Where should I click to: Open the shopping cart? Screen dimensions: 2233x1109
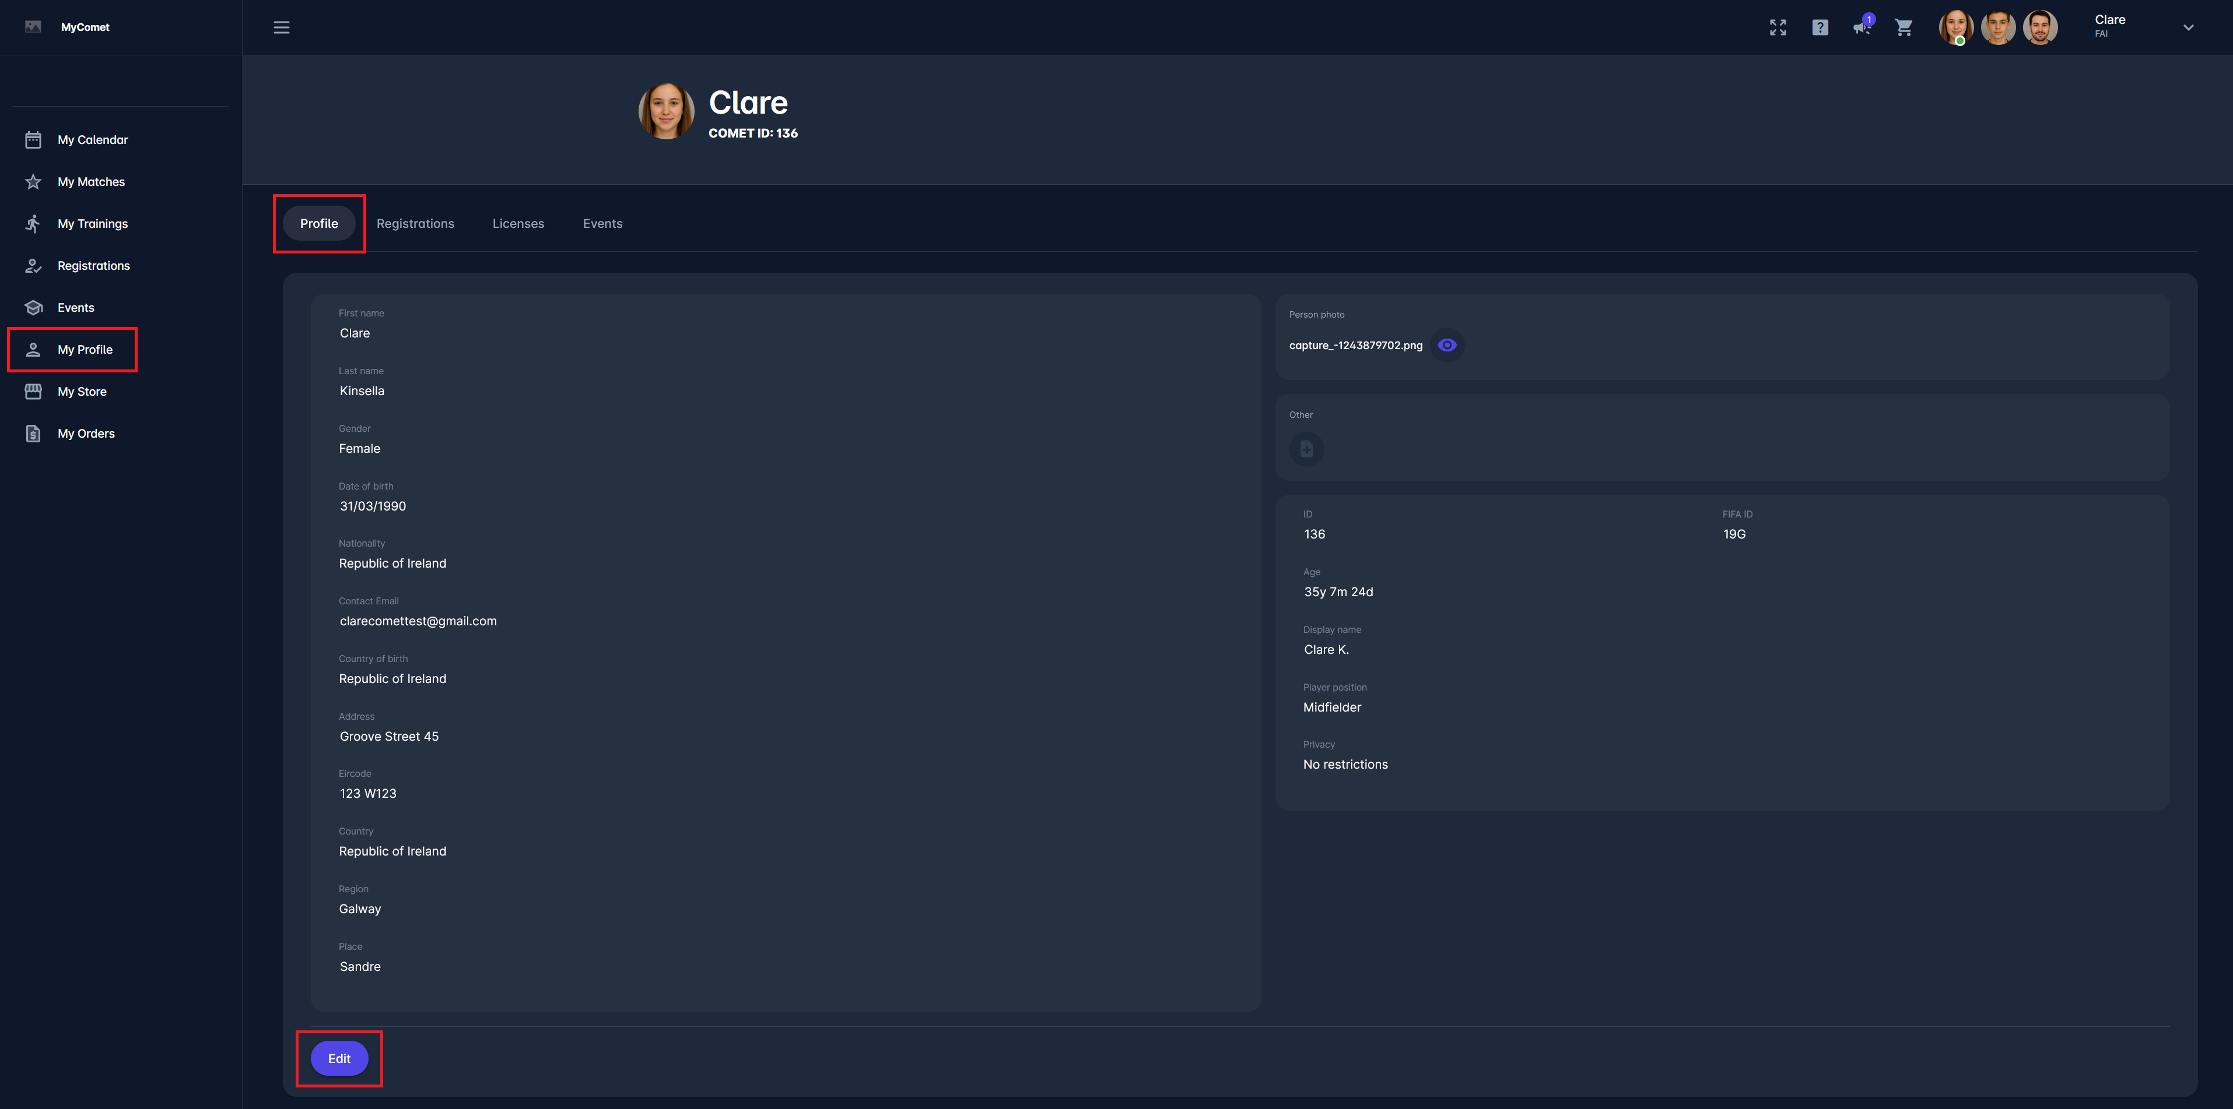click(1904, 28)
